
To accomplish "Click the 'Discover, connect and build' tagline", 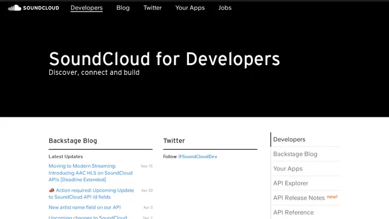I will pyautogui.click(x=94, y=72).
